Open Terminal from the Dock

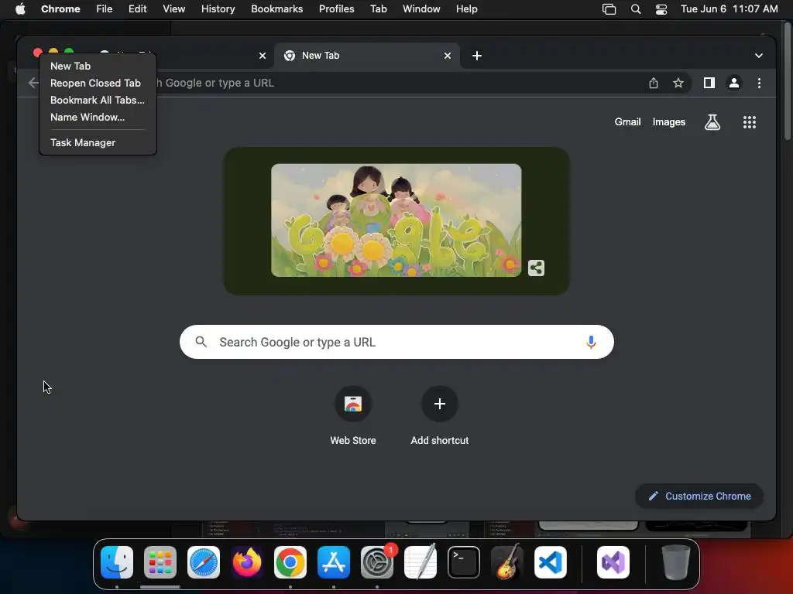464,562
